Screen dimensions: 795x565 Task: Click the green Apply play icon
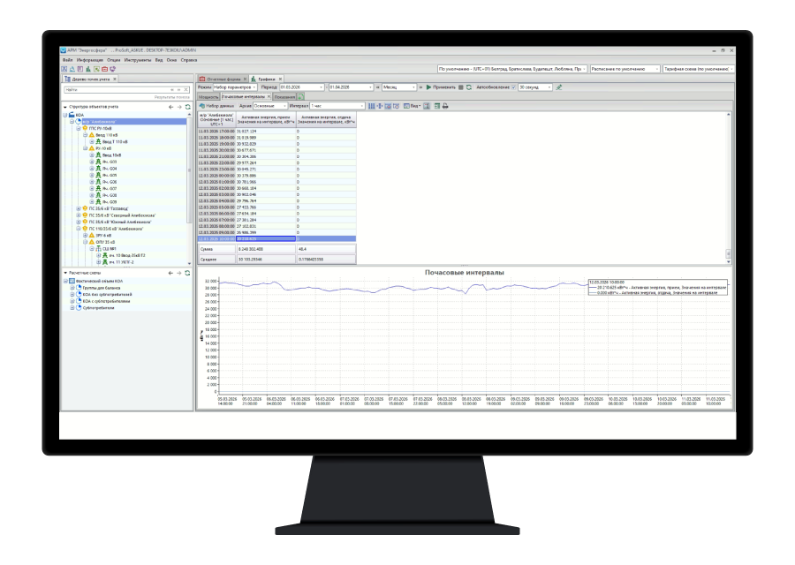coord(429,87)
